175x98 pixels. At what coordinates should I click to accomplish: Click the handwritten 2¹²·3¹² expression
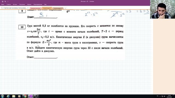click(x=91, y=14)
